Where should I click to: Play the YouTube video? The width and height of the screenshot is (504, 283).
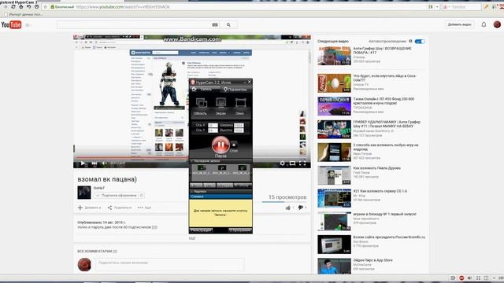coord(83,164)
